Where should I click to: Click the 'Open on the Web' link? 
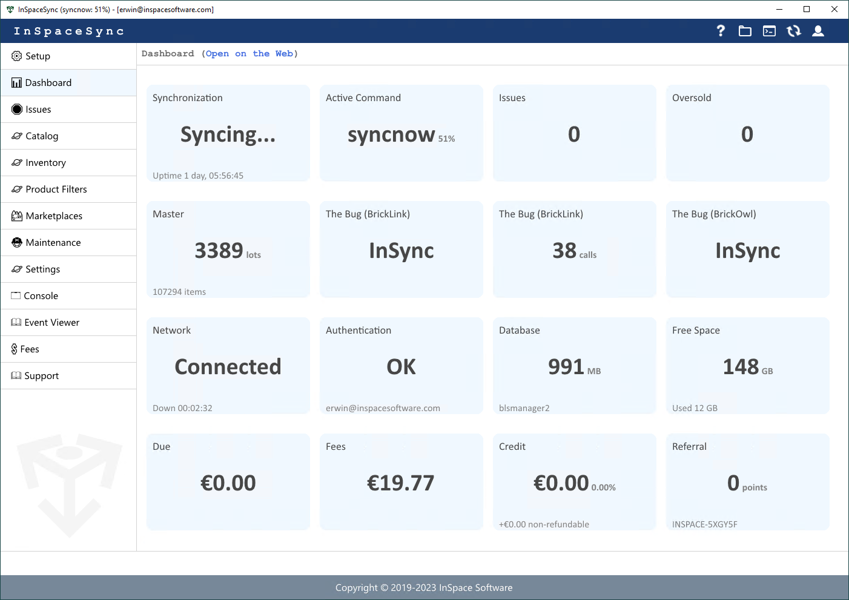[249, 54]
